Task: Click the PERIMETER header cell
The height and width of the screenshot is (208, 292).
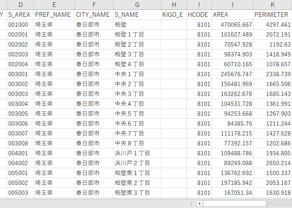Action: (273, 15)
